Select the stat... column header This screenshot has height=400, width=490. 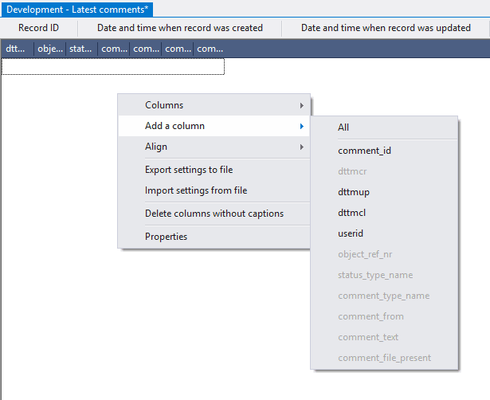point(81,49)
